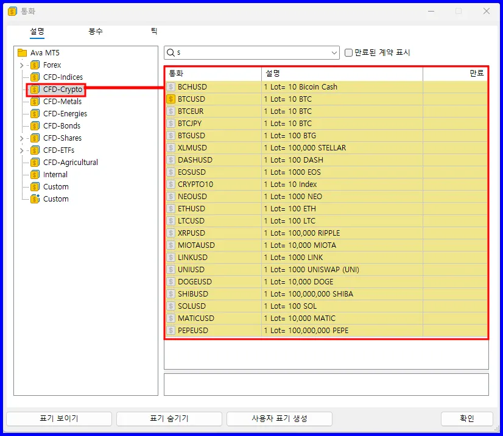This screenshot has width=503, height=436.
Task: Click the UNIUSD symbol dollar icon
Action: tap(171, 270)
